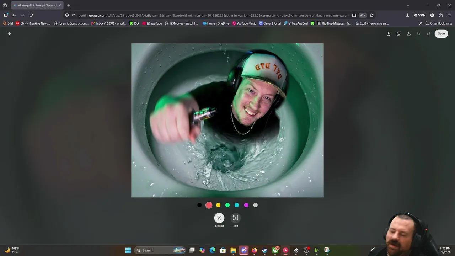Open the YouTube Music bookmark
This screenshot has height=256, width=455.
[244, 23]
